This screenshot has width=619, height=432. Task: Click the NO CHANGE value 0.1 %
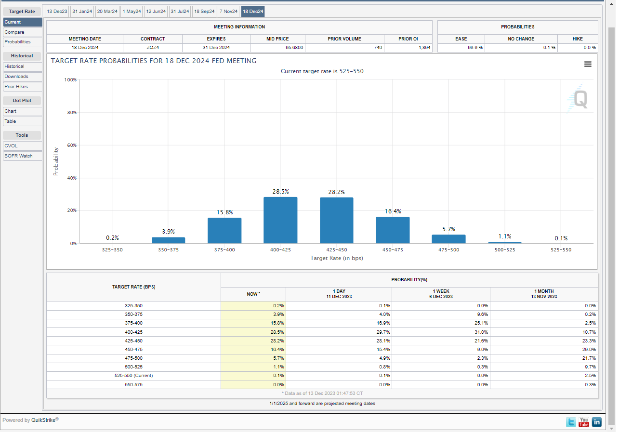pos(548,48)
